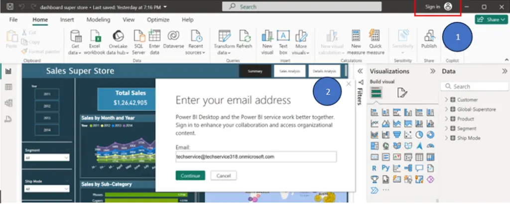Select the R script visual
The image size is (510, 204).
375,168
